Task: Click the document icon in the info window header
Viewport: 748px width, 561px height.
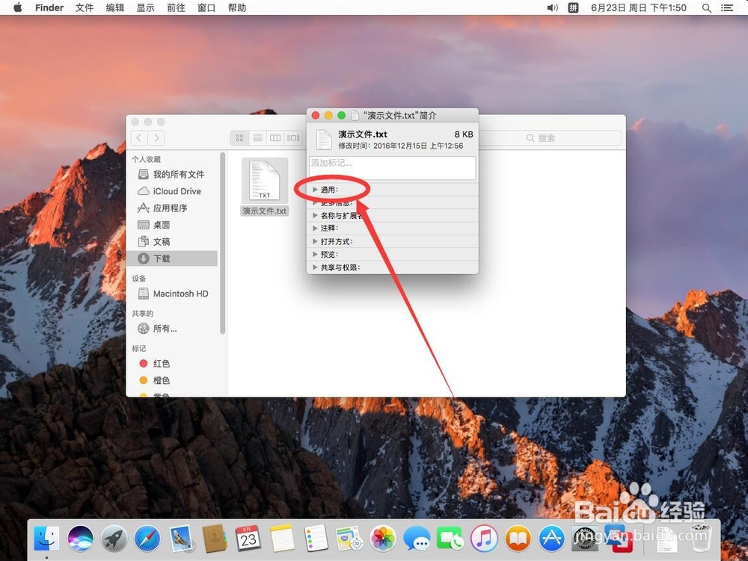Action: 324,140
